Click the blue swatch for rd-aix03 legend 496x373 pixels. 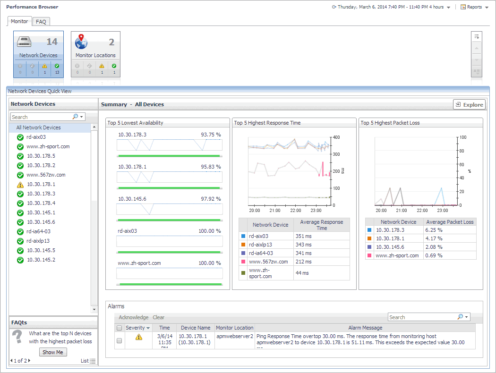tap(243, 236)
